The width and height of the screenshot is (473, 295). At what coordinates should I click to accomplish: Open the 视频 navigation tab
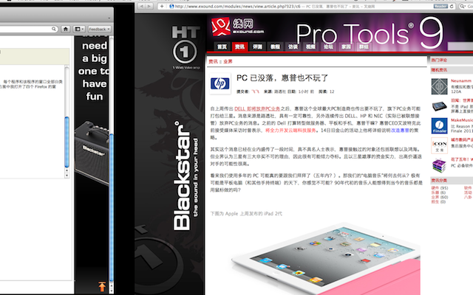tap(310, 46)
